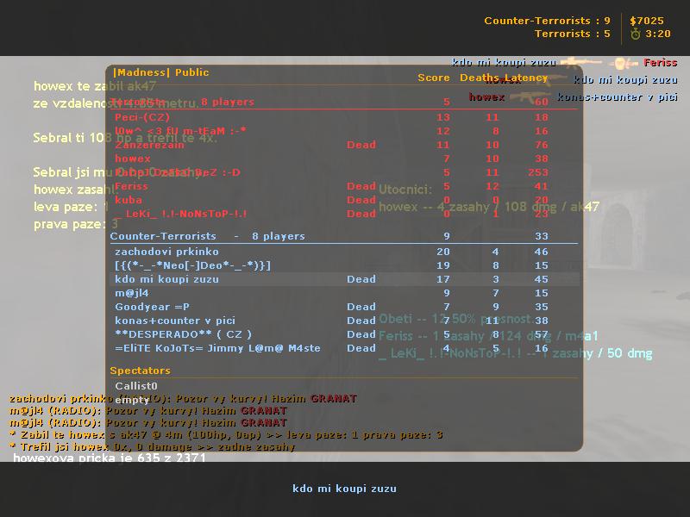
Task: Select the zachodovi prkinko scoreboard row
Action: coord(343,252)
